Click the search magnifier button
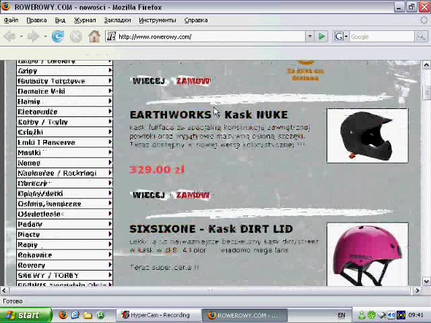This screenshot has height=323, width=431. 421,36
